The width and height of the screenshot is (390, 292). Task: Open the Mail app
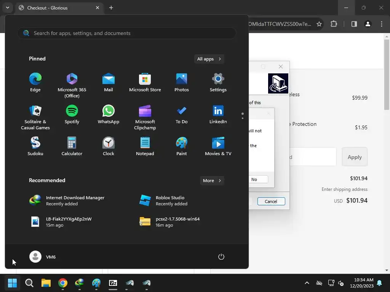(109, 83)
